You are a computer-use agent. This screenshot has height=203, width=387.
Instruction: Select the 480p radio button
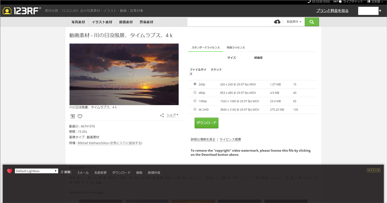click(x=195, y=92)
